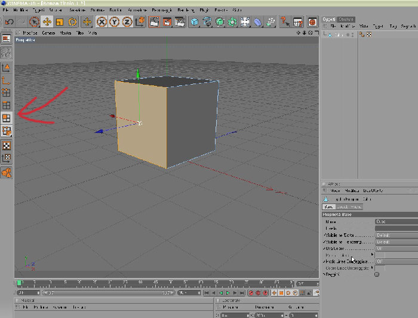Open the viewport Filtro menu

point(80,33)
